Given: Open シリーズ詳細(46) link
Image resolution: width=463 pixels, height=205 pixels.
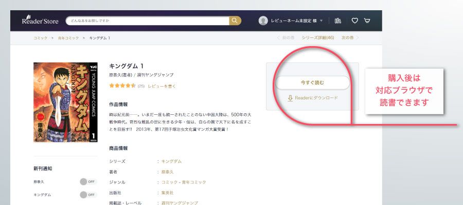Looking at the screenshot, I should [318, 37].
